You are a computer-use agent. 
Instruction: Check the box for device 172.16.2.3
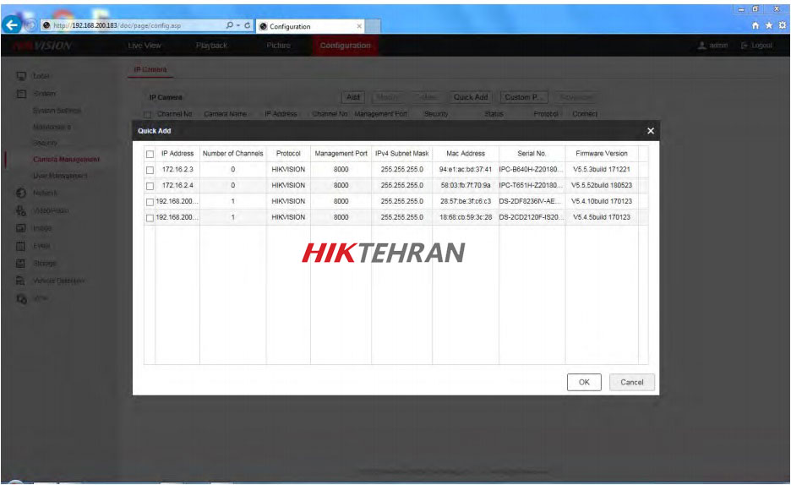point(150,171)
